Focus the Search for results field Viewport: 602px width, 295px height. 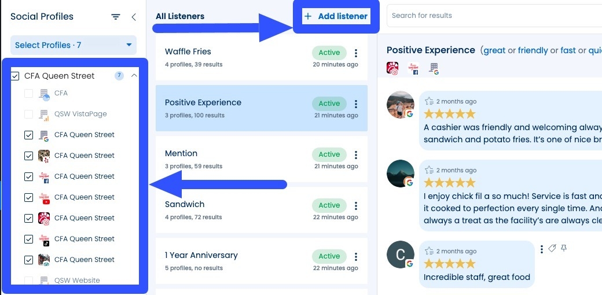(x=492, y=16)
